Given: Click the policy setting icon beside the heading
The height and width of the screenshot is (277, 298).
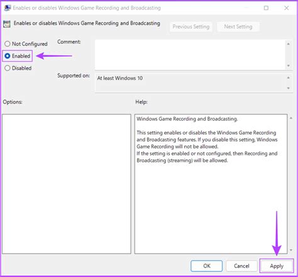Looking at the screenshot, I should 7,24.
